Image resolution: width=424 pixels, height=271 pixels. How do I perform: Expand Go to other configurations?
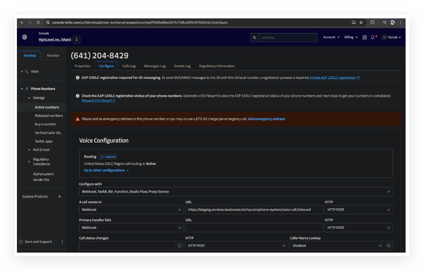pos(106,170)
